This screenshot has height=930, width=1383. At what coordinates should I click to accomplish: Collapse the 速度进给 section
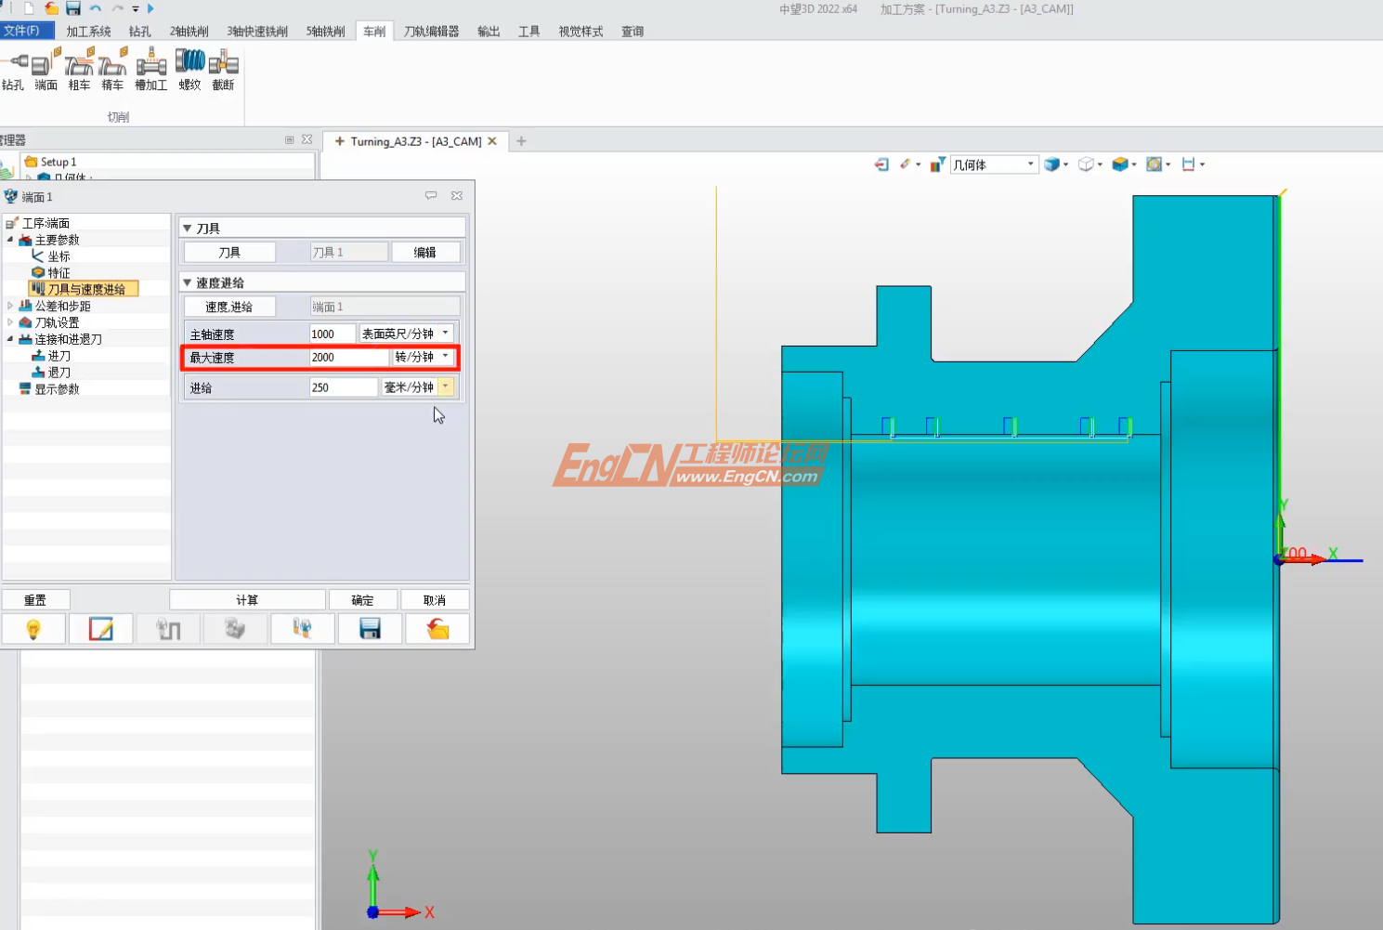point(188,282)
